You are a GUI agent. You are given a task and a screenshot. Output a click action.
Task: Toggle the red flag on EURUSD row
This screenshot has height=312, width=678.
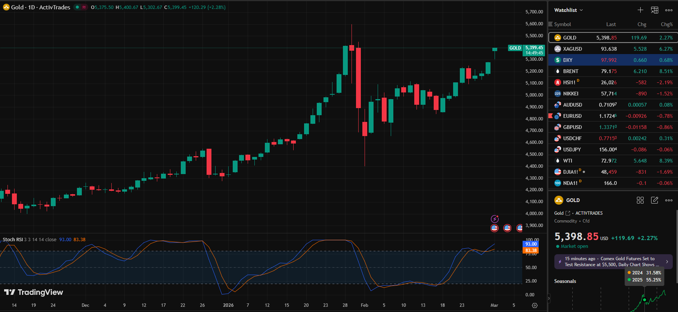[550, 116]
